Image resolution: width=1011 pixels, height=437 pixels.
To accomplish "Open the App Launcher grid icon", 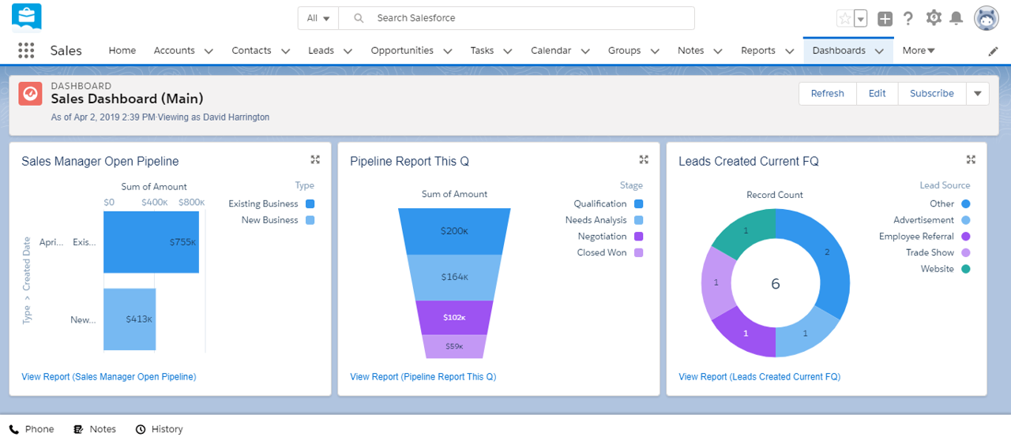I will 26,50.
